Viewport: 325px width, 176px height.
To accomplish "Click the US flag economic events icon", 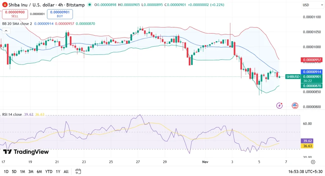I will point(295,106).
